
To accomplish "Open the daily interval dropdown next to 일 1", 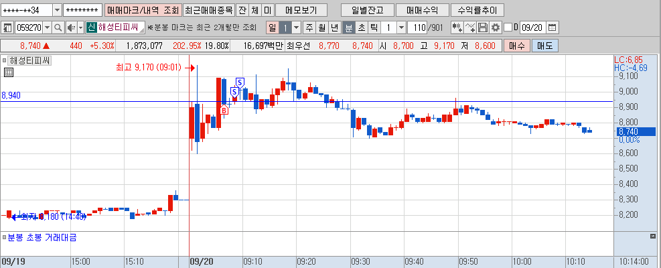I will pos(297,28).
